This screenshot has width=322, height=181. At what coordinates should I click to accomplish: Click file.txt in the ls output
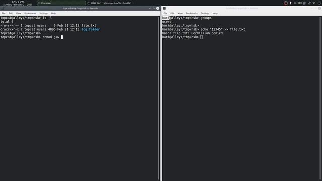pyautogui.click(x=89, y=26)
